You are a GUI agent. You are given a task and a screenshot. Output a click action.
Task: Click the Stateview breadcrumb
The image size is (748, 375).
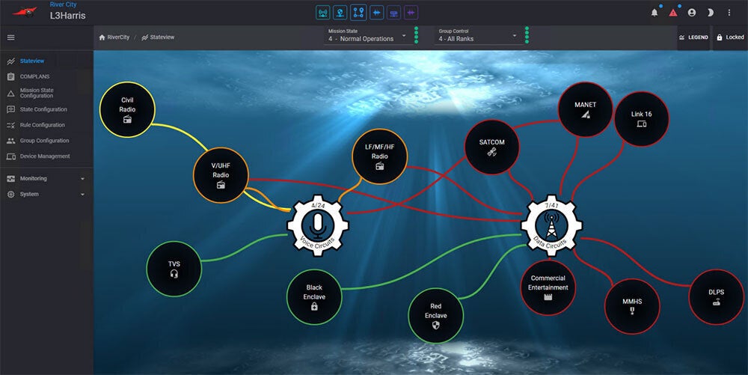(158, 37)
